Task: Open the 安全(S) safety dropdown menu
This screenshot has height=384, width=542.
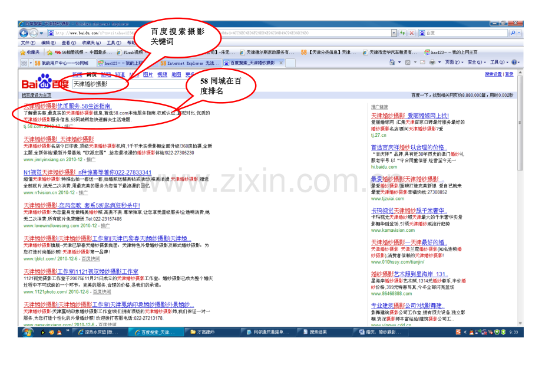Action: click(x=477, y=63)
